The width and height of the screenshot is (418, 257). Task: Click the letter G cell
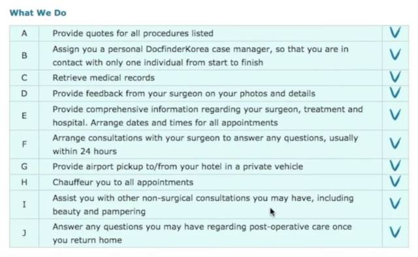(x=24, y=166)
